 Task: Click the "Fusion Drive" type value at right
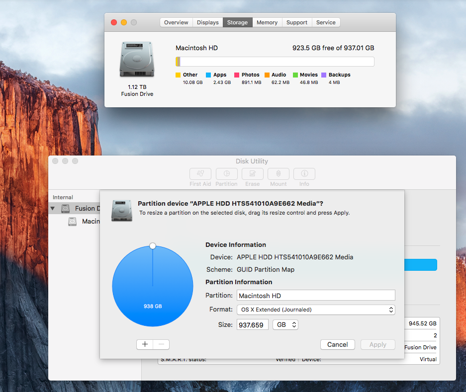421,347
